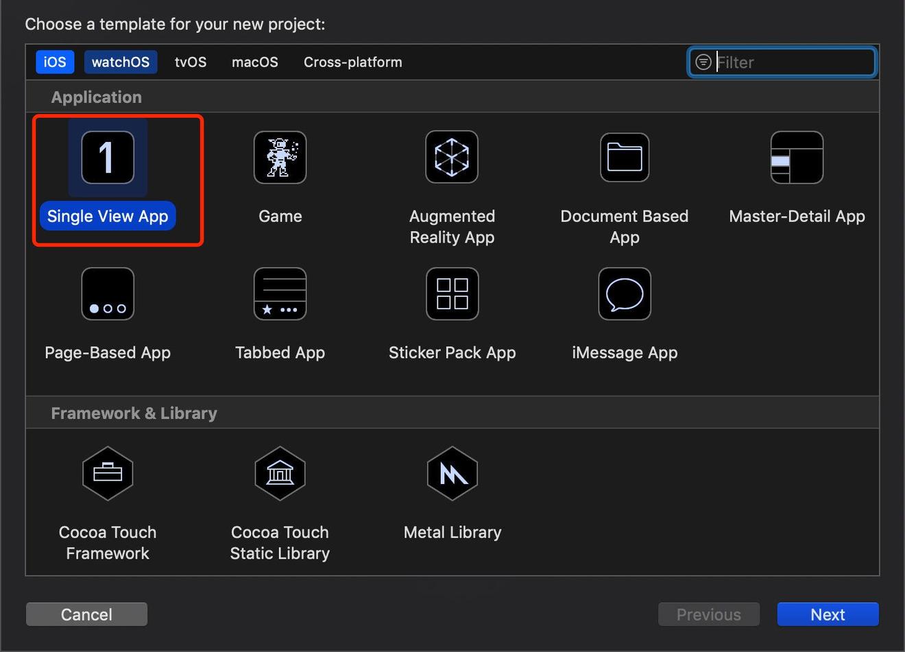Select the Single View App template icon

click(x=108, y=158)
